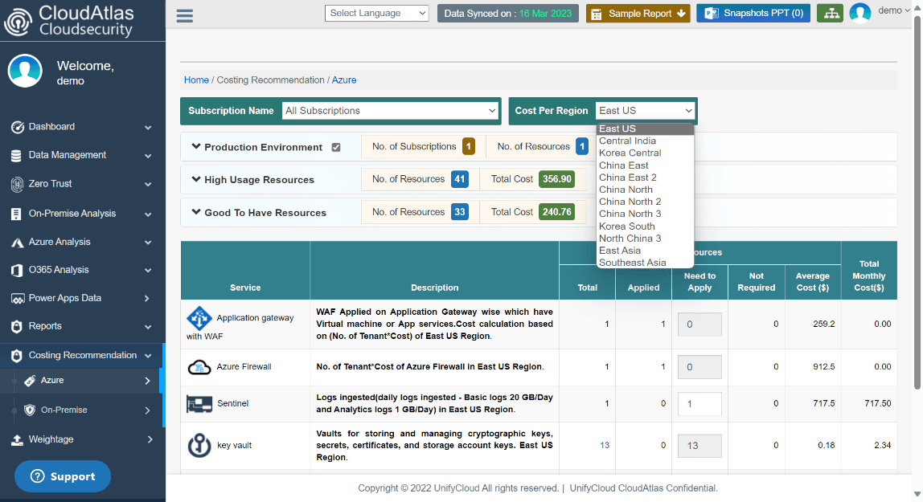Click the Weightage upload icon
This screenshot has width=923, height=502.
point(17,439)
